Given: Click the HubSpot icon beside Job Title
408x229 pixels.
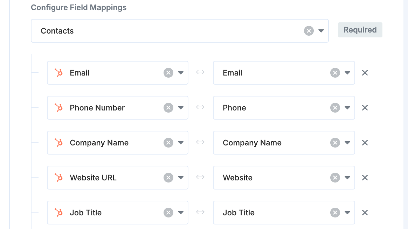Looking at the screenshot, I should 58,213.
